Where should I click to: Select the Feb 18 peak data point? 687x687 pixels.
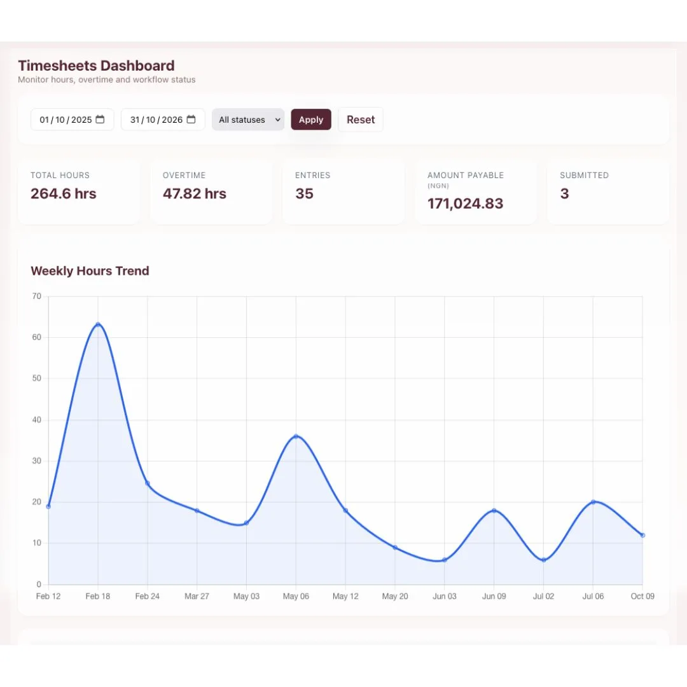(98, 324)
